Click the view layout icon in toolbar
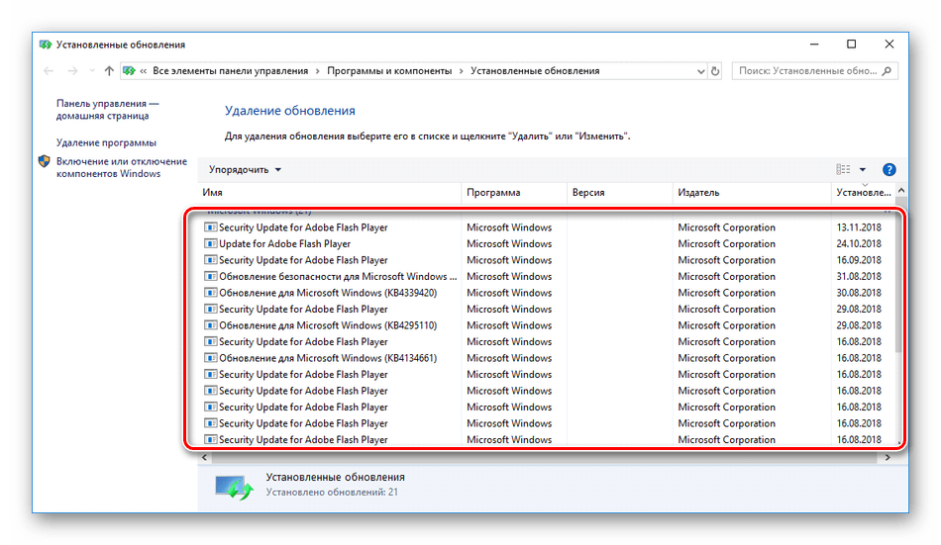Screen dimensions: 941x545 [843, 170]
